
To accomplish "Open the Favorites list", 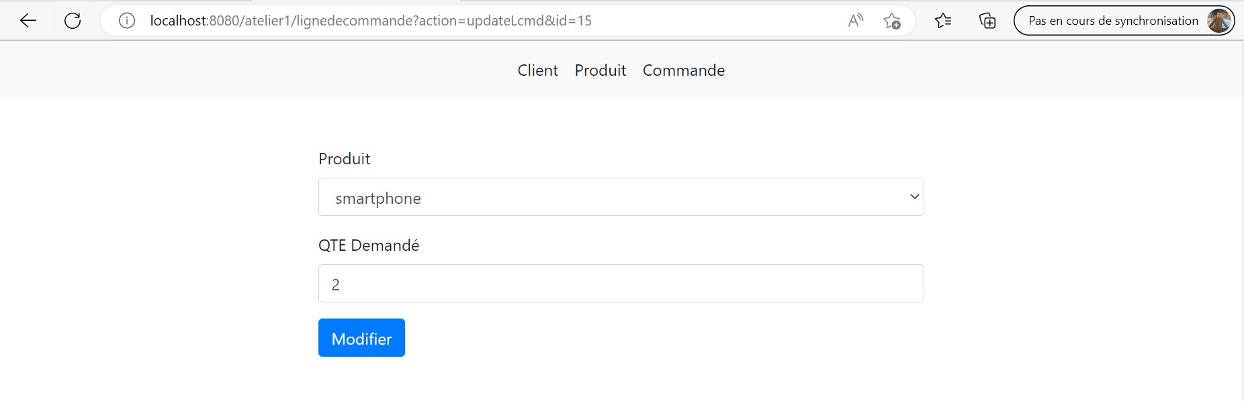I will (x=943, y=21).
